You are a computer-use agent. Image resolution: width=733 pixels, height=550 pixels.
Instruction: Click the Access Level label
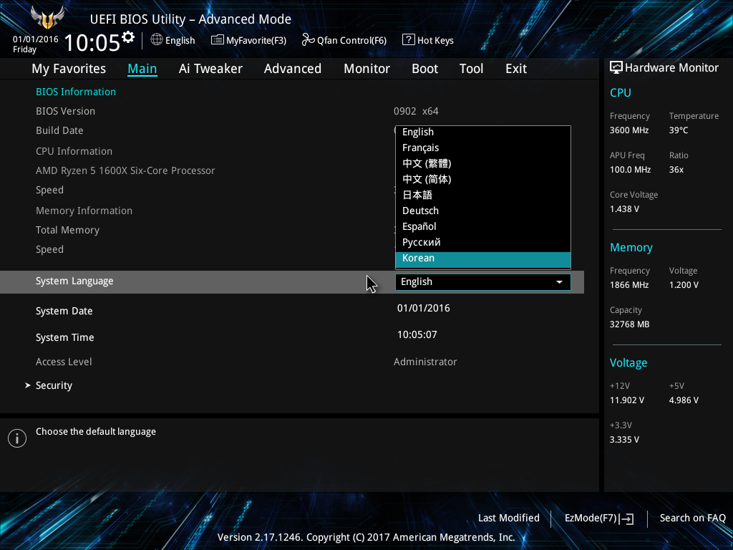click(64, 362)
